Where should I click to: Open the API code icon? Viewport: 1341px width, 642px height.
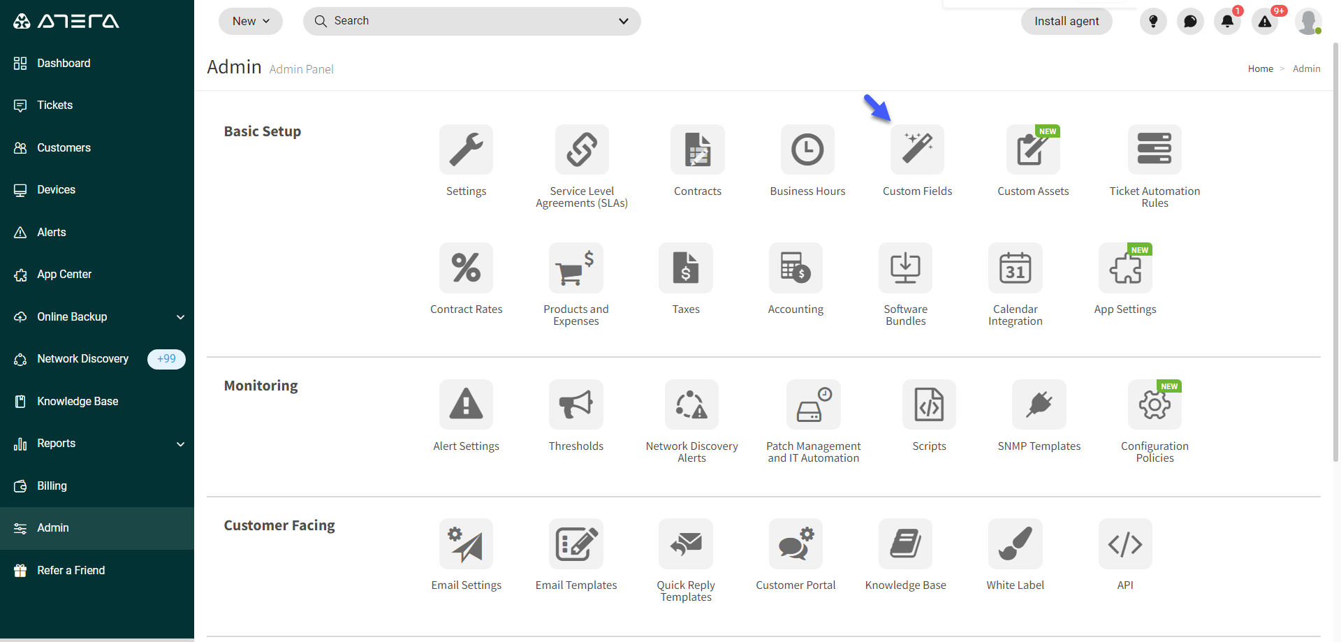click(x=1125, y=543)
